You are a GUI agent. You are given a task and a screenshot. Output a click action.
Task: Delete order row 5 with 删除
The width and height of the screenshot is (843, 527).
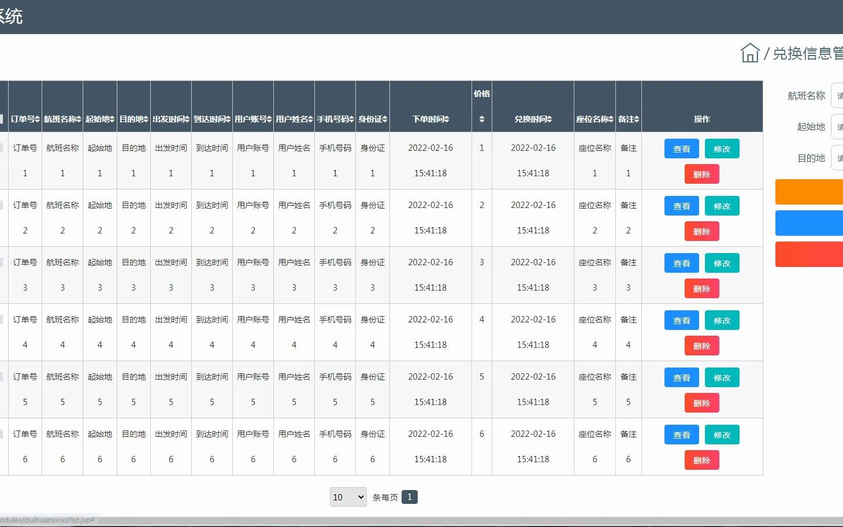click(702, 403)
